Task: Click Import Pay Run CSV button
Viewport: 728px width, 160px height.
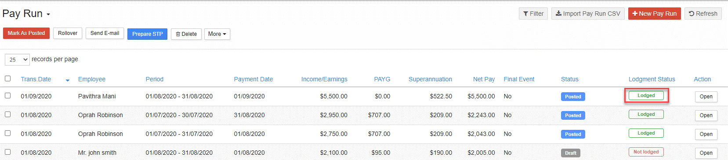Action: [x=588, y=14]
